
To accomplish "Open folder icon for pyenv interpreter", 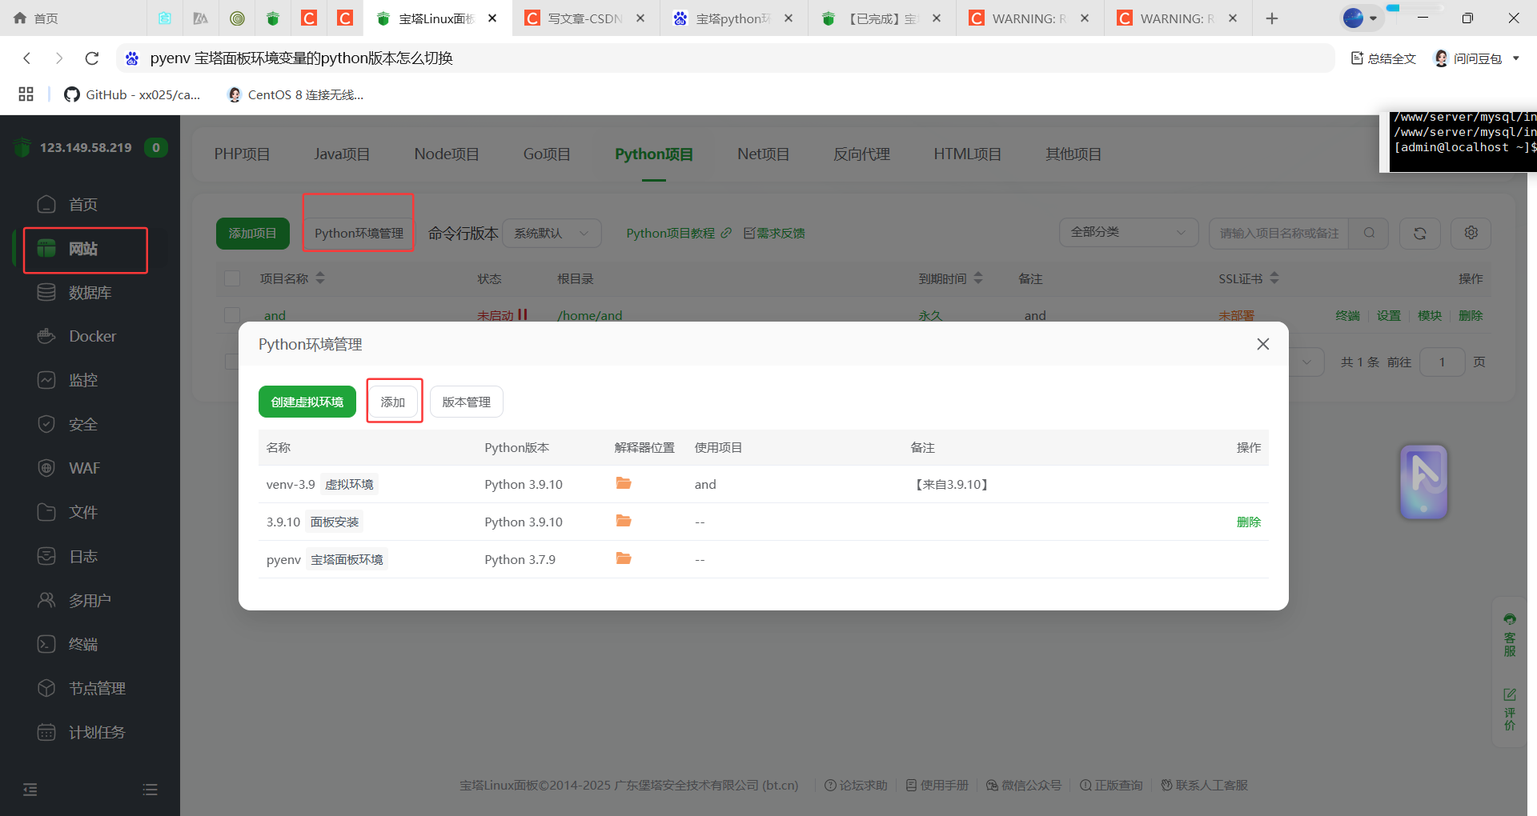I will 624,558.
